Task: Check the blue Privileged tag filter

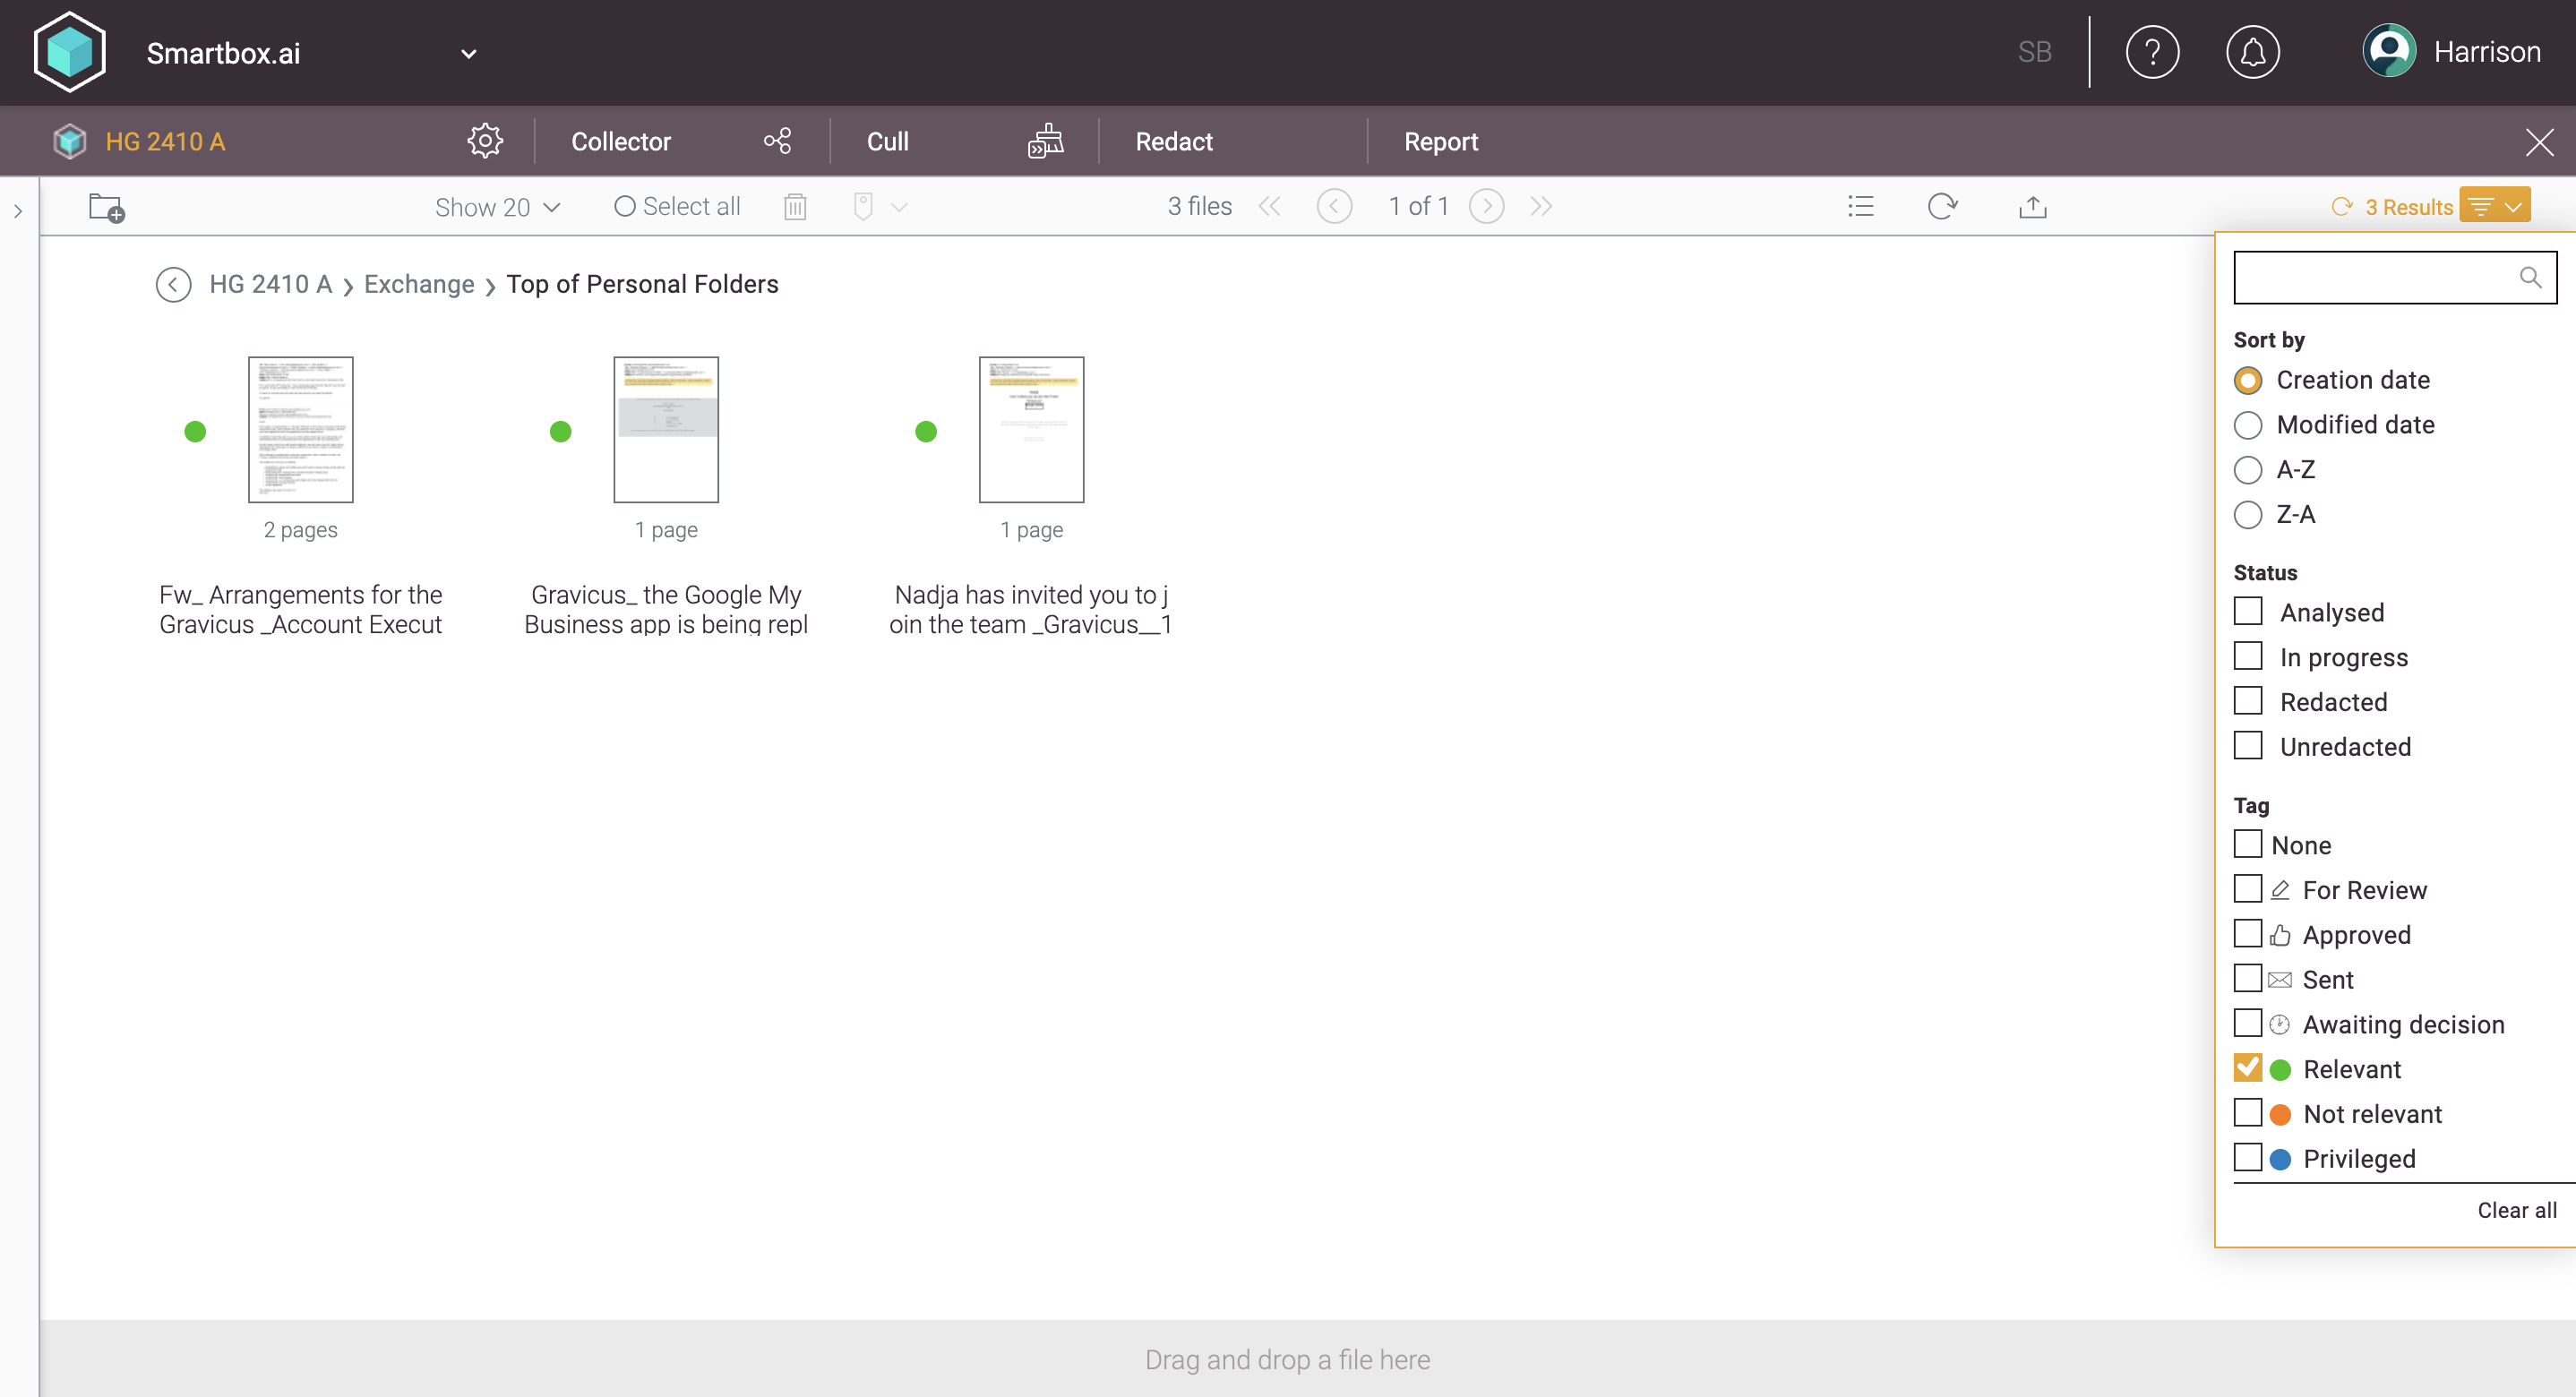Action: [2248, 1158]
